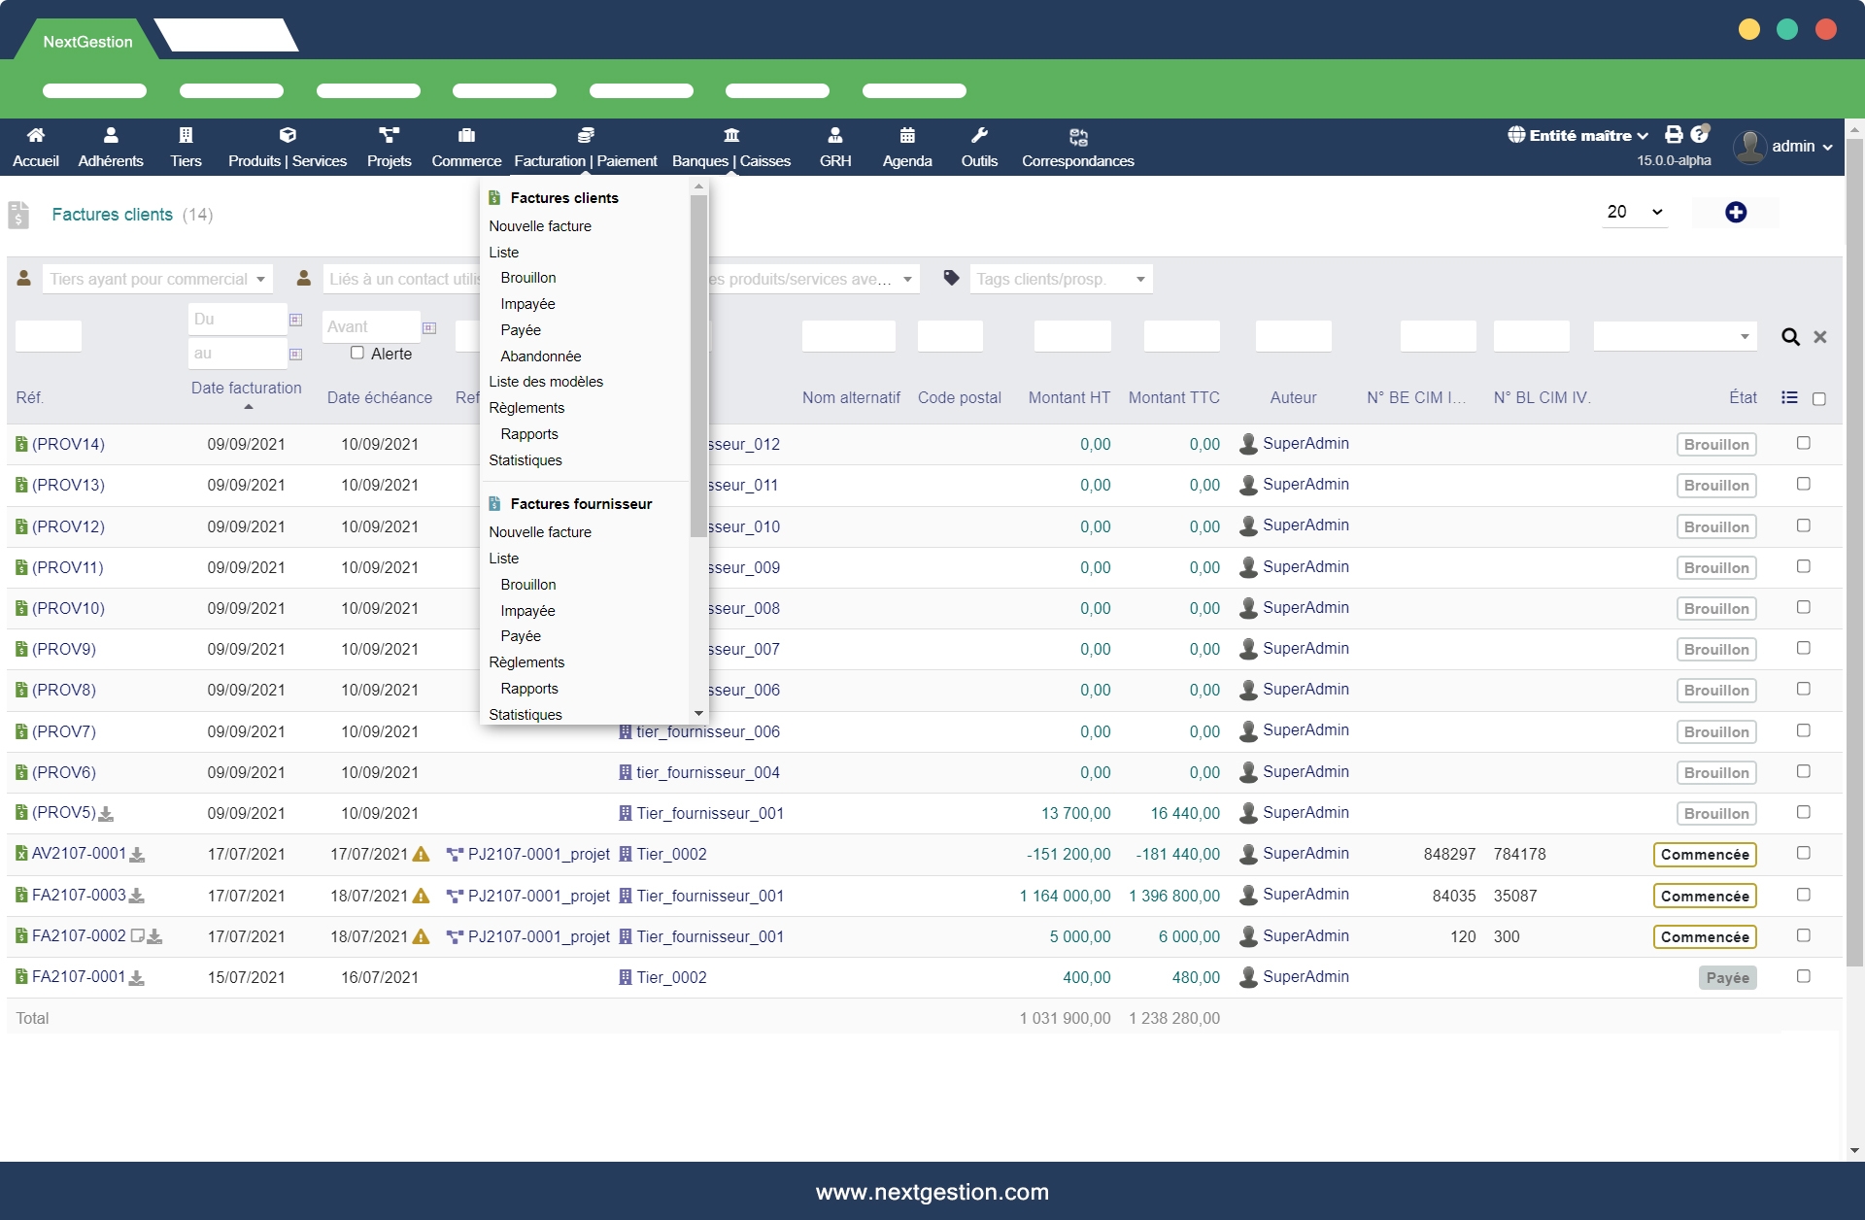This screenshot has height=1220, width=1865.
Task: Enable the Alerte checkbox
Action: (357, 354)
